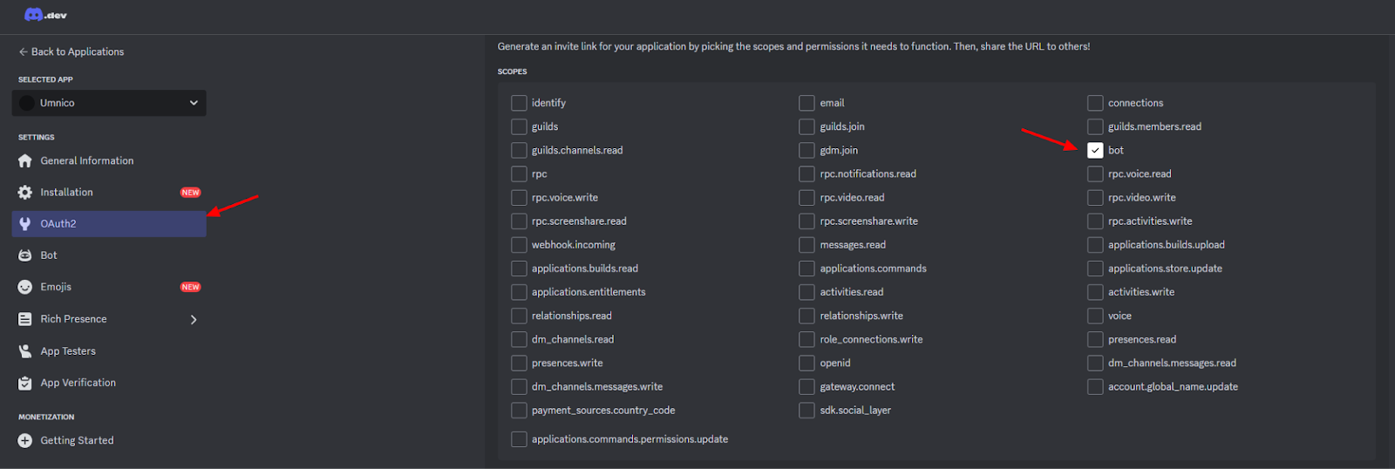
Task: Click the General Information home icon
Action: point(25,160)
